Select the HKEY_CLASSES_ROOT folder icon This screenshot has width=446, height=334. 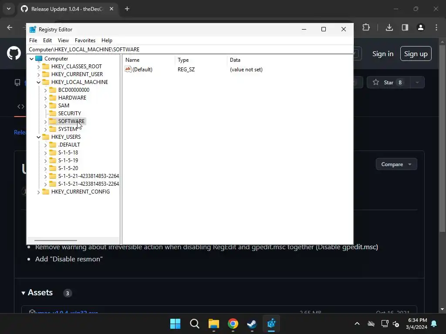tap(45, 67)
